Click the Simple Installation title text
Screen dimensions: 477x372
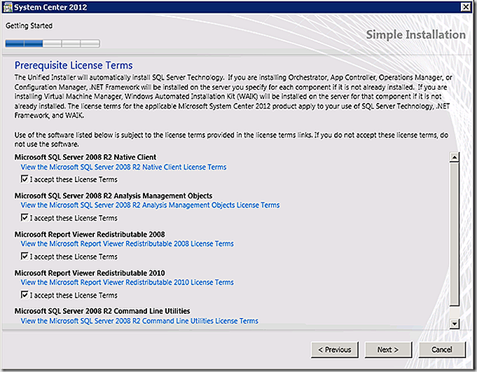pyautogui.click(x=415, y=34)
